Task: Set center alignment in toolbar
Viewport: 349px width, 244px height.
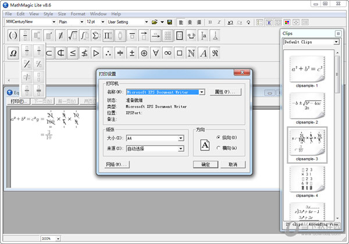Action: tap(190, 22)
